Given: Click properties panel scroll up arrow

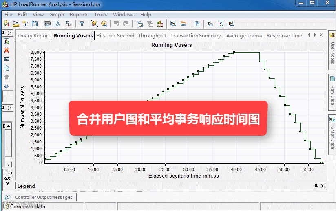Looking at the screenshot, I should pos(8,126).
